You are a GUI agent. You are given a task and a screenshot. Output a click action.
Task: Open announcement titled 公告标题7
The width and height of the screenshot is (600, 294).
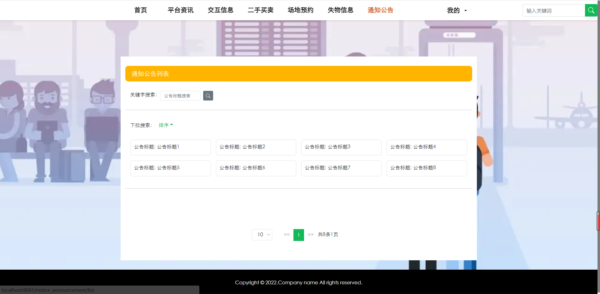(341, 168)
